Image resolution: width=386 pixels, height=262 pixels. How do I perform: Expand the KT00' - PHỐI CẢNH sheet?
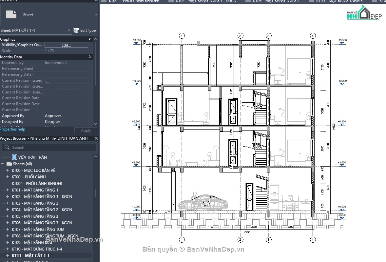click(8, 177)
